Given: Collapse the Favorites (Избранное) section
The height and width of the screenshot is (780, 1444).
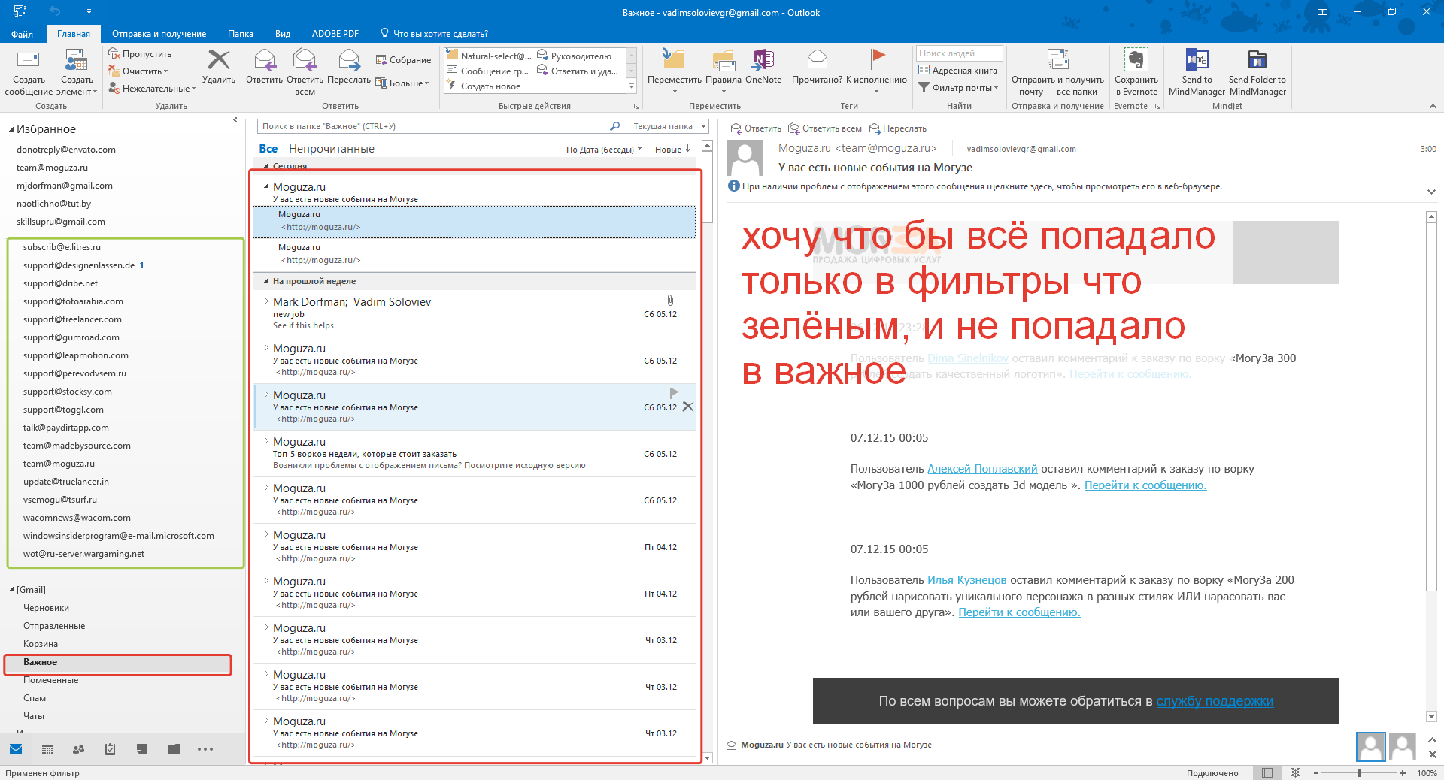Looking at the screenshot, I should point(12,129).
